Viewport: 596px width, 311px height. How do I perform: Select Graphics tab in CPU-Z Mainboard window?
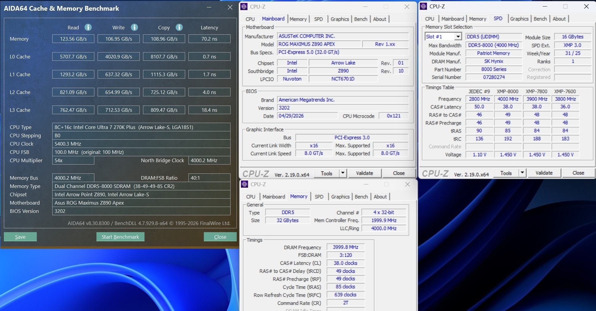pyautogui.click(x=340, y=19)
